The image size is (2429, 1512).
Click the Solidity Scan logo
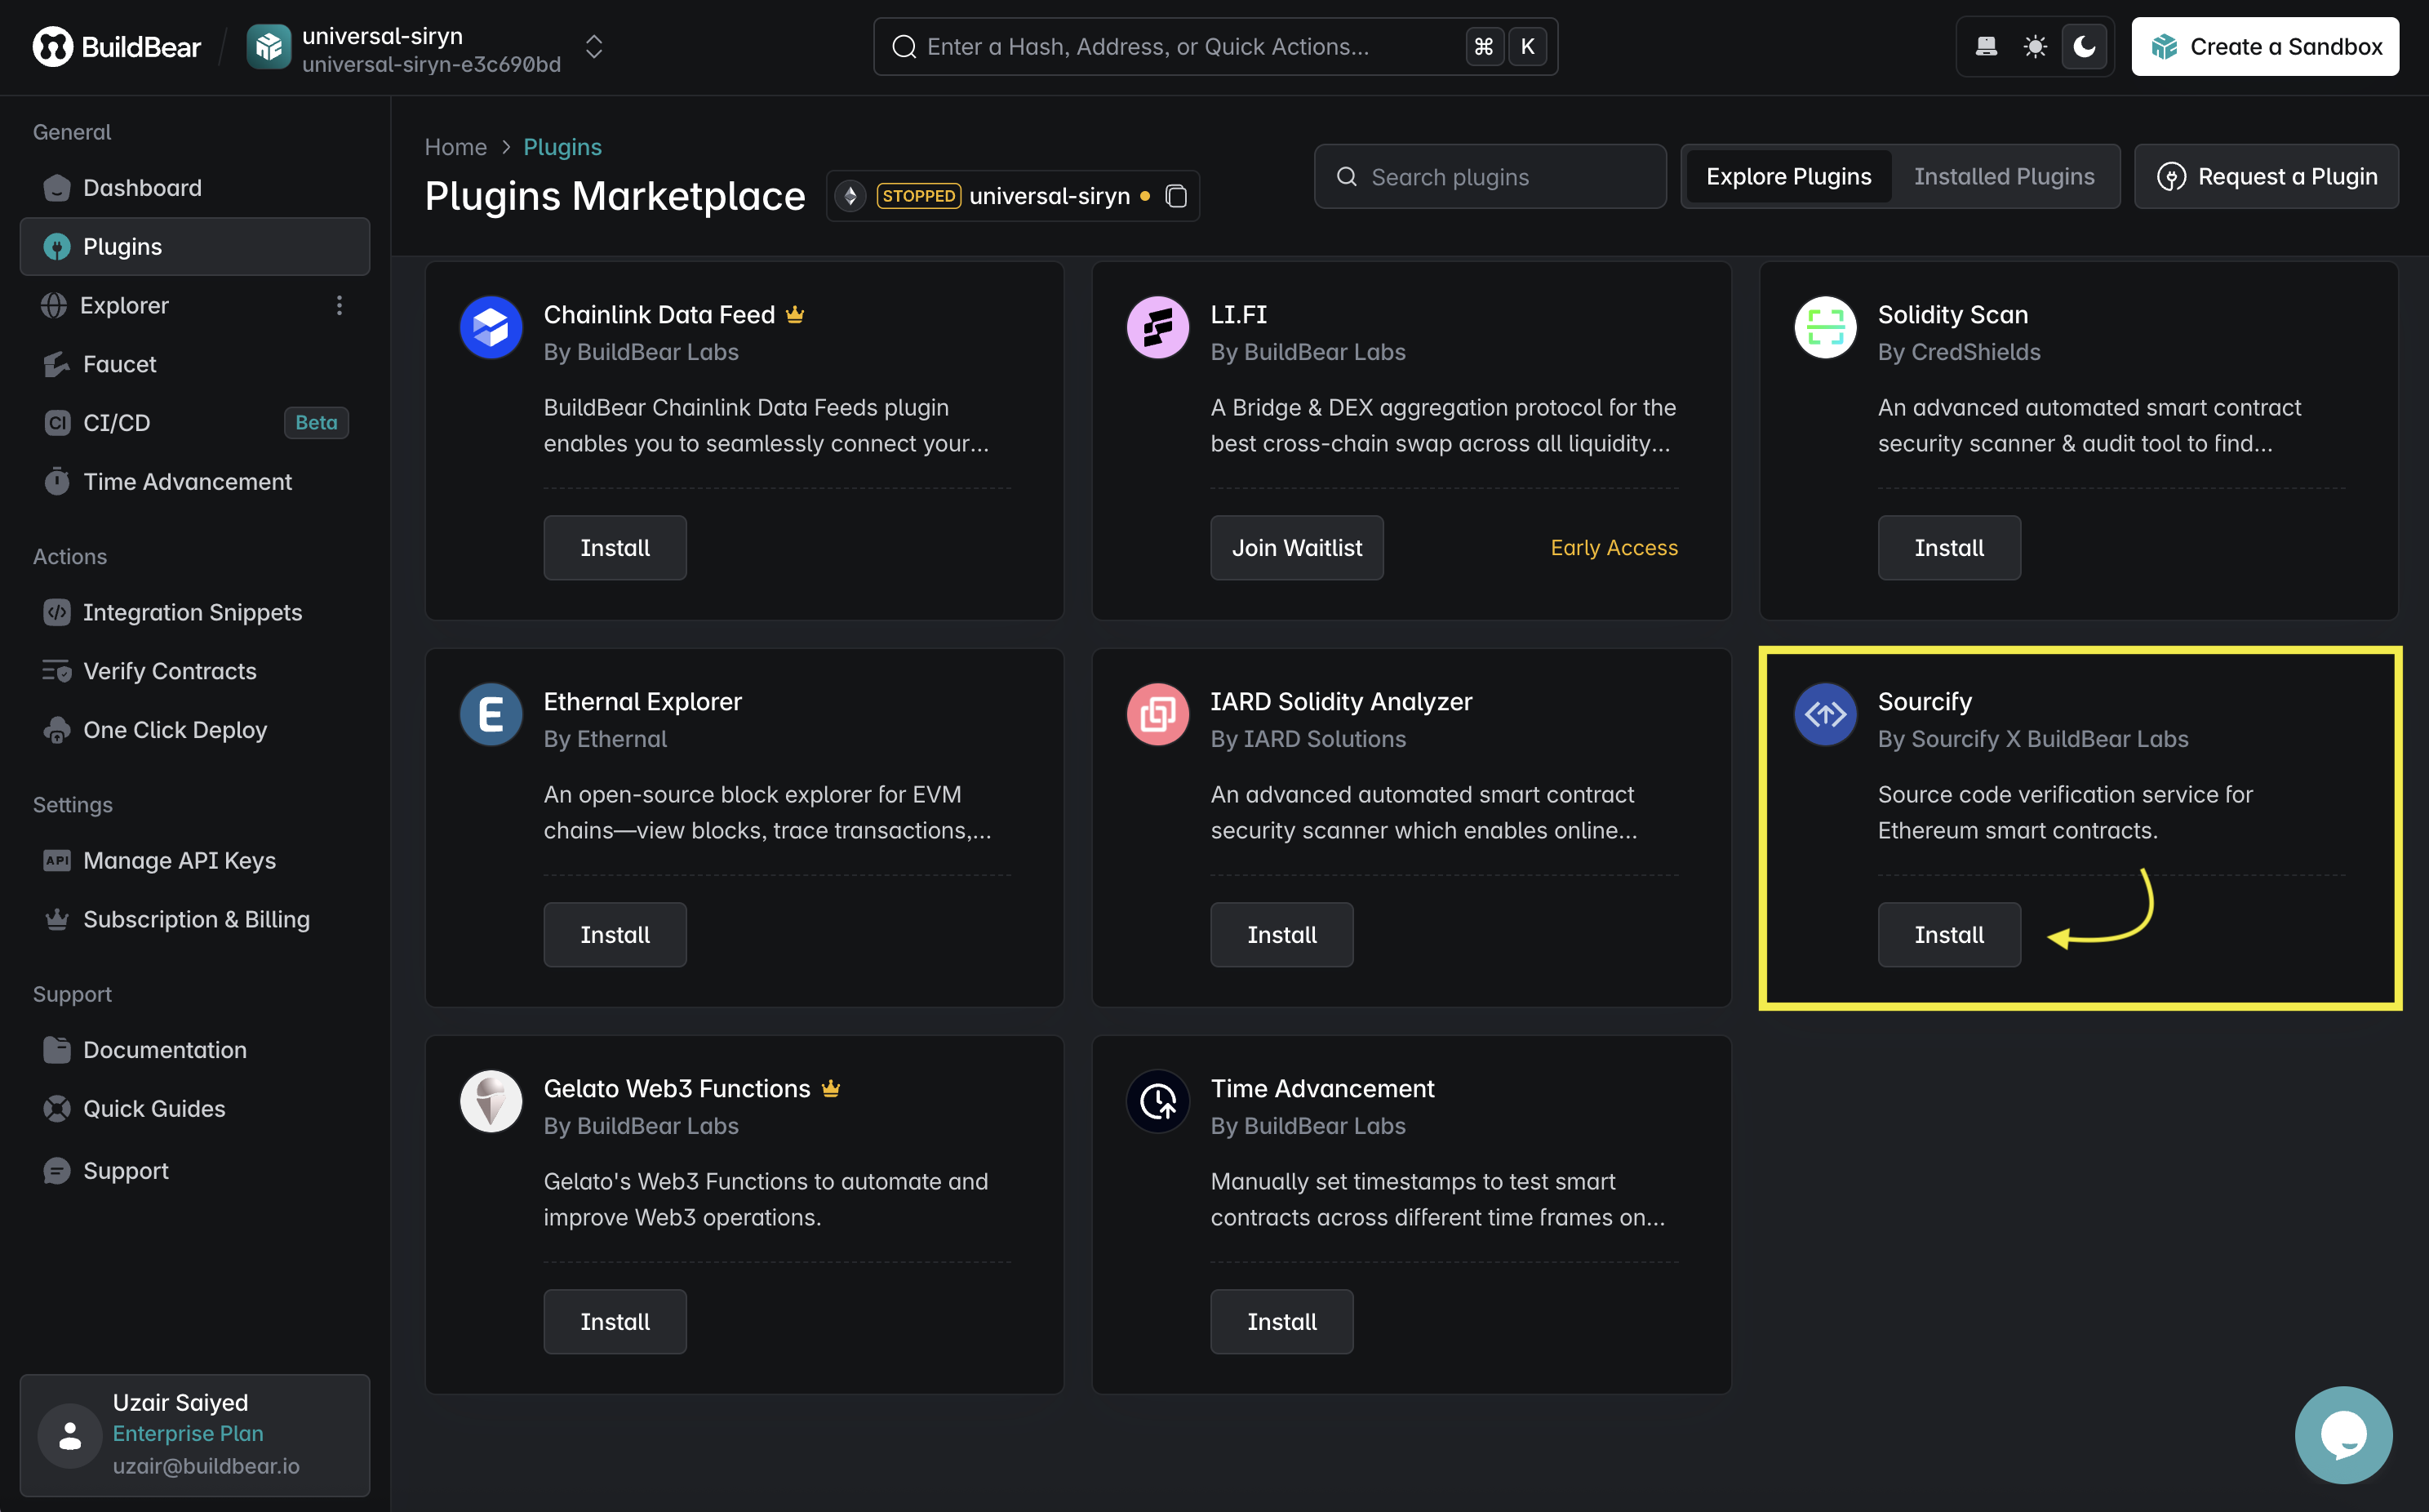pyautogui.click(x=1825, y=327)
